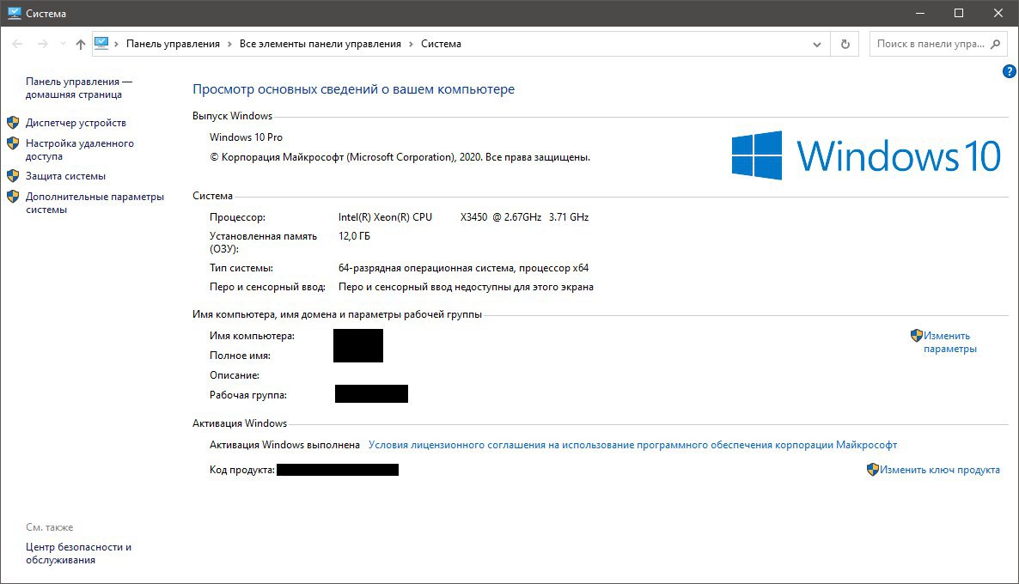The width and height of the screenshot is (1019, 584).
Task: Click shield icon beside 'Изменить ключ продукта'
Action: point(873,470)
